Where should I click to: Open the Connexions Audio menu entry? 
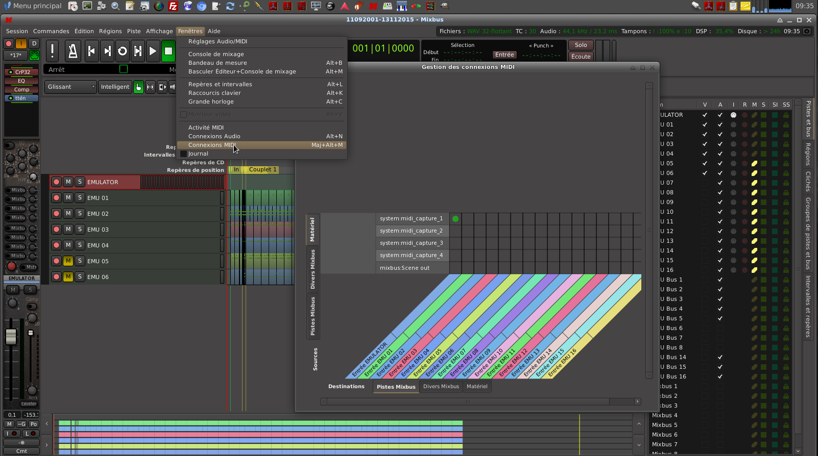pyautogui.click(x=214, y=136)
